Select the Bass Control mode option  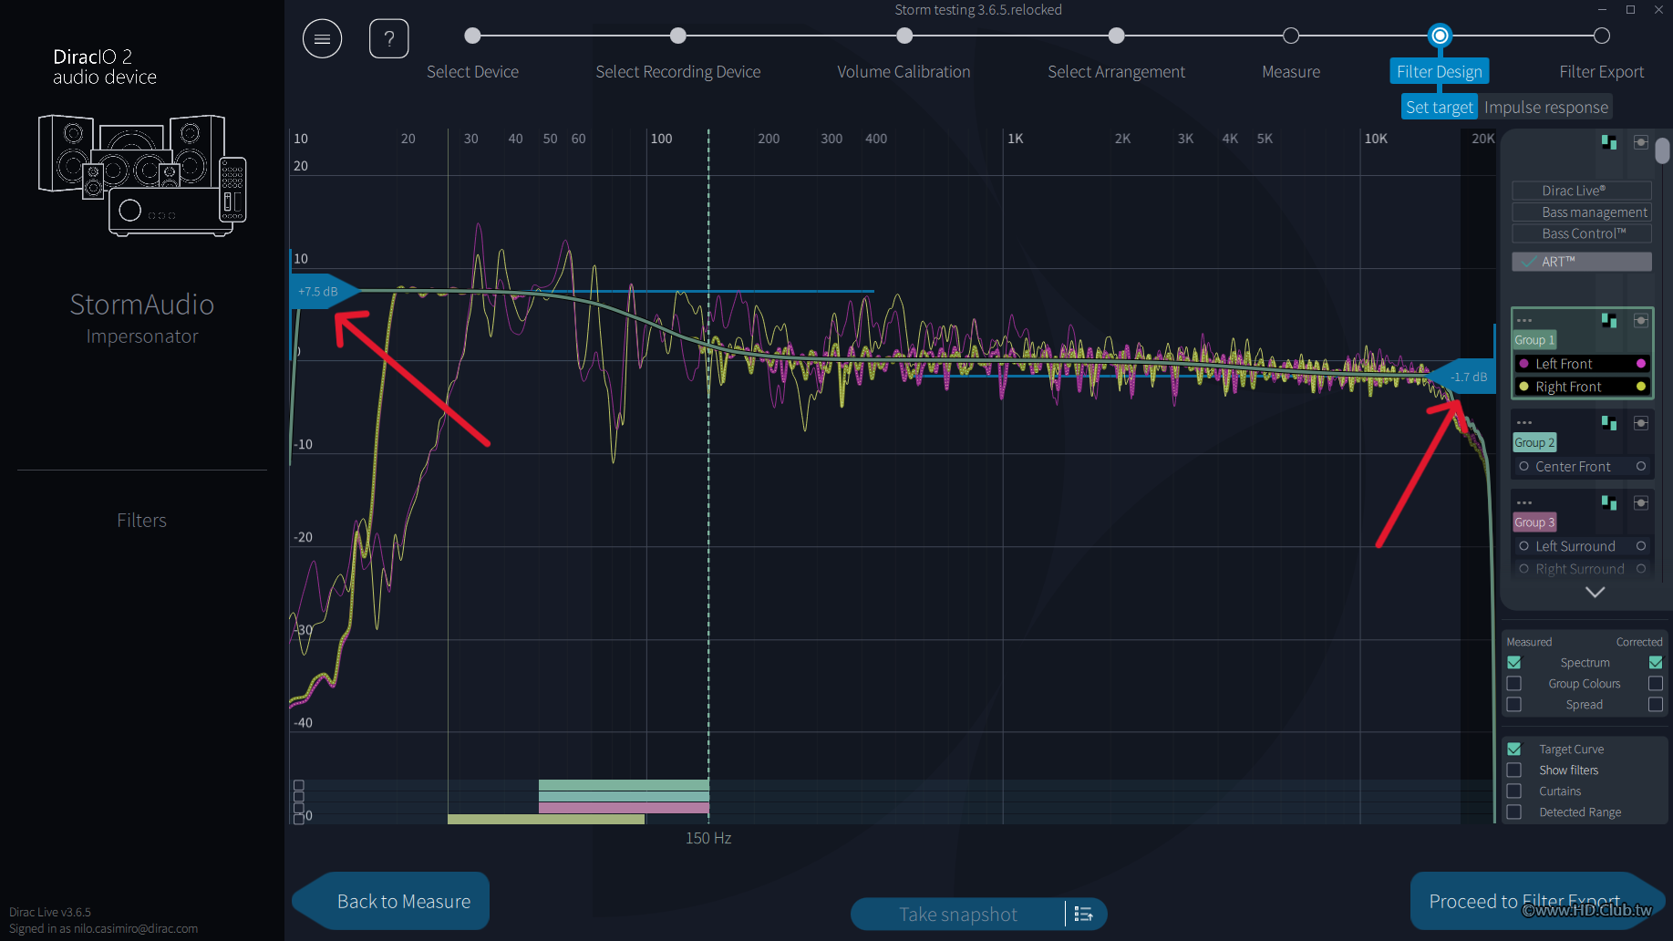click(1582, 233)
